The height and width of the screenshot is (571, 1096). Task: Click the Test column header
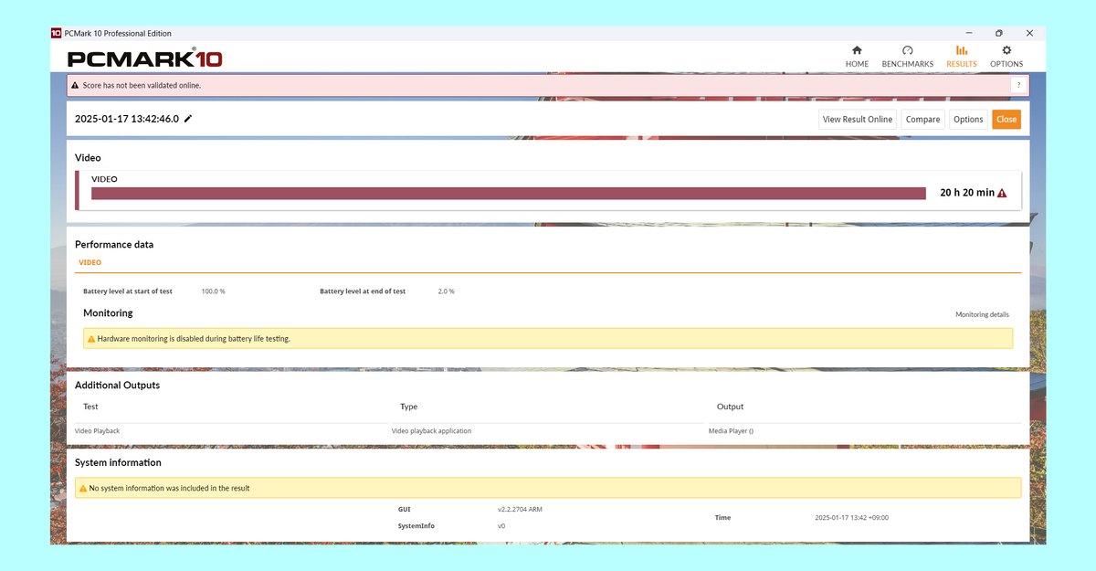click(x=90, y=407)
